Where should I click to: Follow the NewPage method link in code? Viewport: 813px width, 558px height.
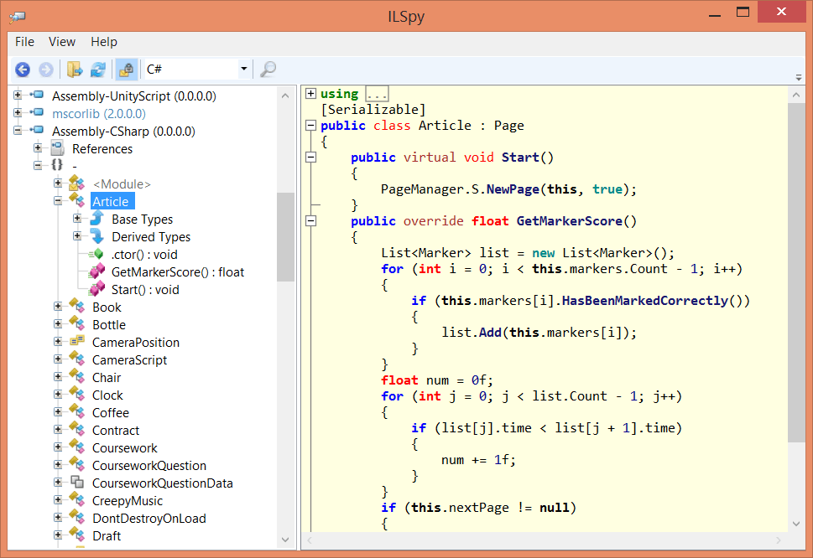513,189
